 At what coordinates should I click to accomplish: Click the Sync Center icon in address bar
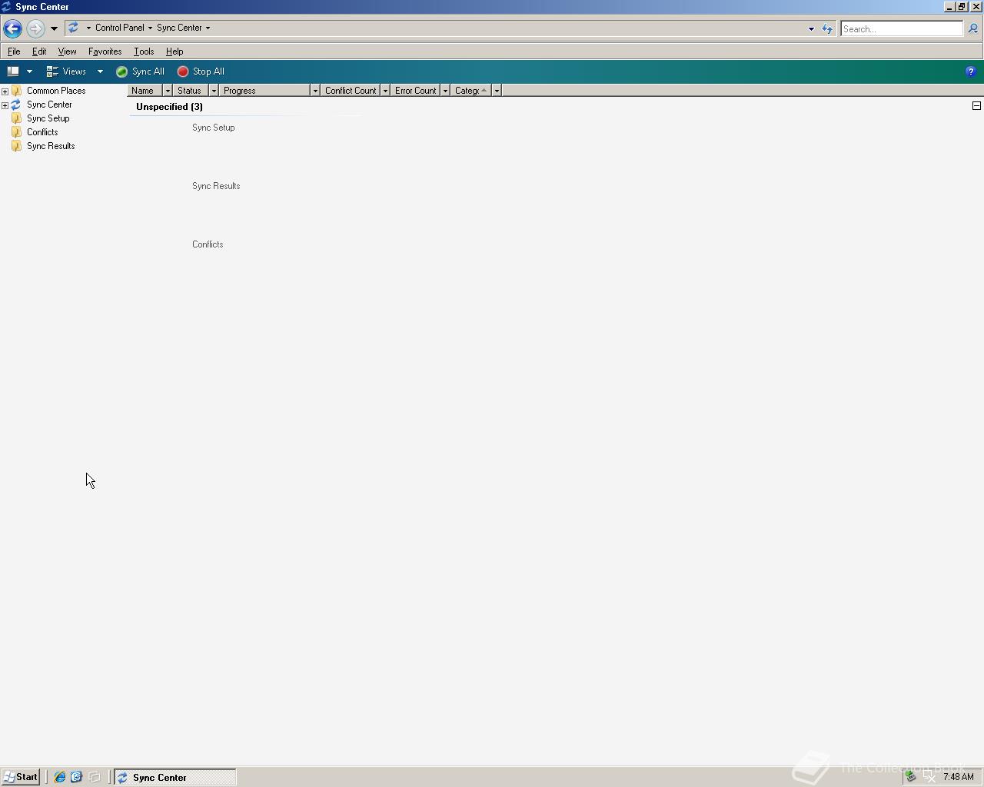[x=73, y=28]
